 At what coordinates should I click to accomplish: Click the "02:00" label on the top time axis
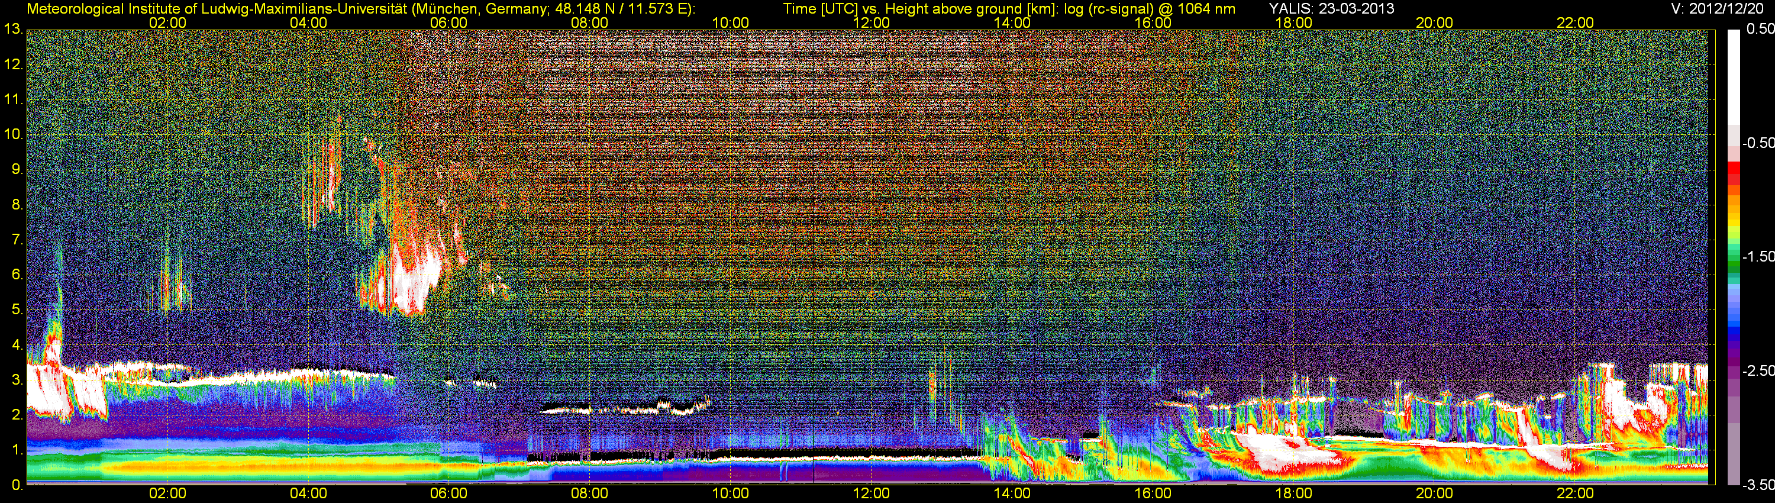tap(167, 22)
